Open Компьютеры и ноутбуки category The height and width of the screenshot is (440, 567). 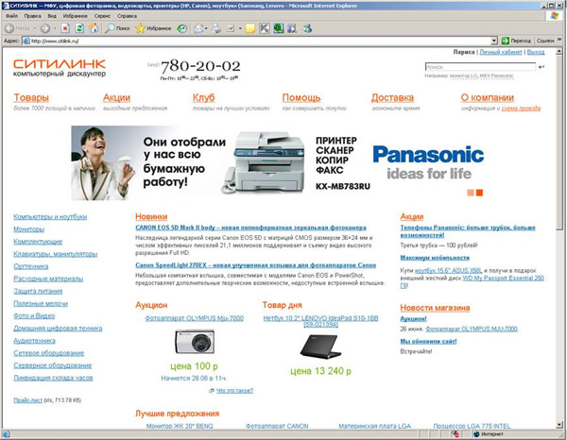coord(50,217)
